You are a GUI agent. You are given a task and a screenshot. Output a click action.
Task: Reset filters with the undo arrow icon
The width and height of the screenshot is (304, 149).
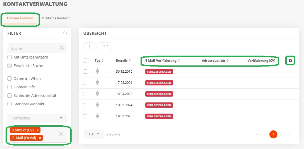point(65,33)
